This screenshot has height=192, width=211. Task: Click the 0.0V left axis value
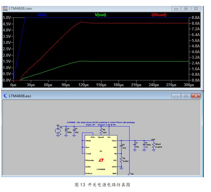tap(7, 80)
